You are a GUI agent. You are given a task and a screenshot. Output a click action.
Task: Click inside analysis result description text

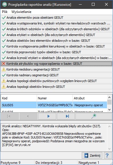pyautogui.click(x=54, y=137)
